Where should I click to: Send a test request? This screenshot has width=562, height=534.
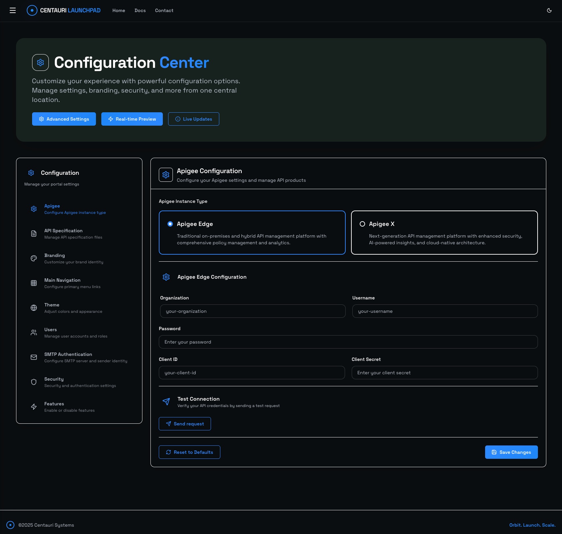click(185, 424)
